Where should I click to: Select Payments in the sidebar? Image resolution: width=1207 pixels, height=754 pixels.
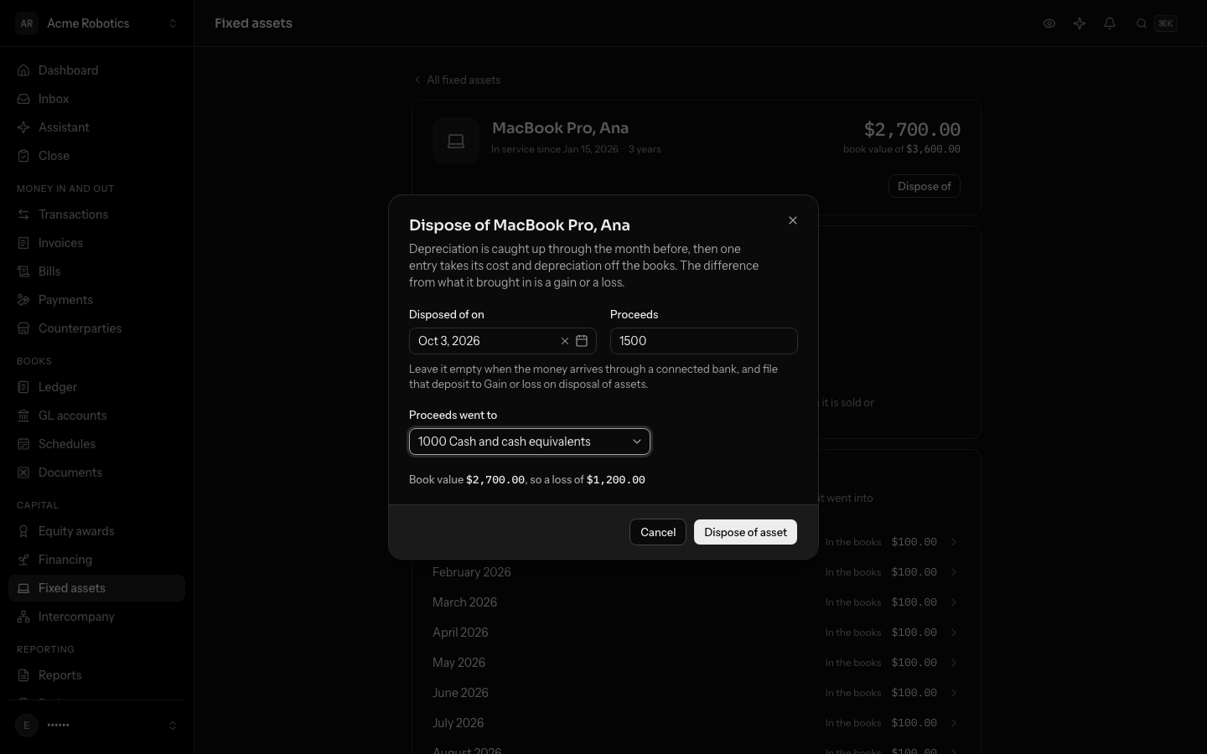click(x=96, y=300)
